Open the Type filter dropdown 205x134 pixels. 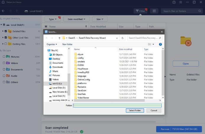point(53,19)
